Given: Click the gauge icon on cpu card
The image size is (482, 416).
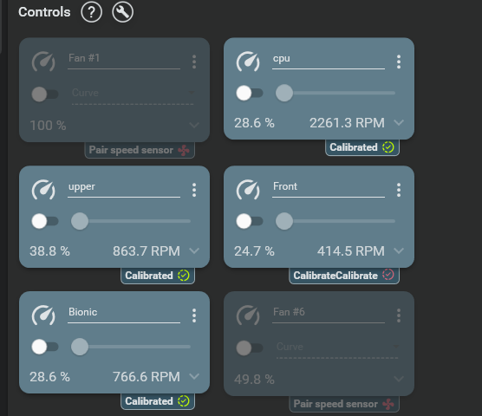Looking at the screenshot, I should pyautogui.click(x=248, y=62).
